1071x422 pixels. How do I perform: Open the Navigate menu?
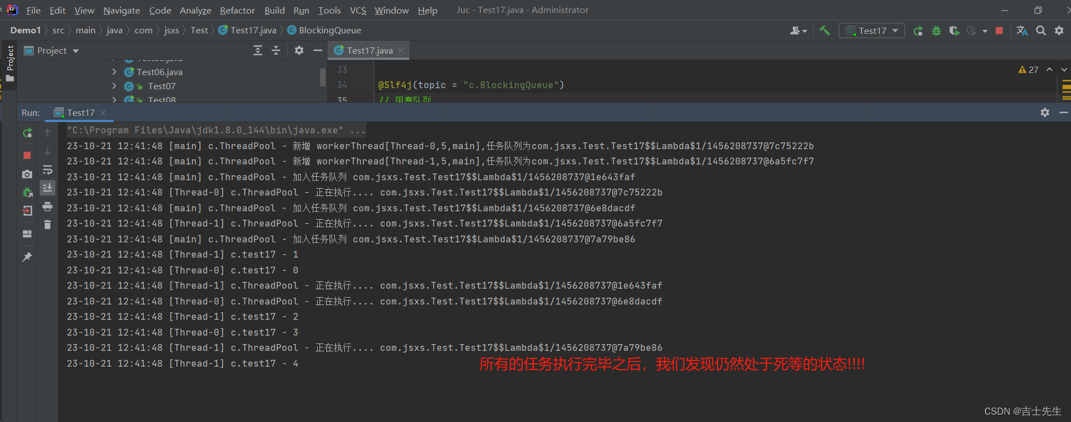(x=122, y=10)
